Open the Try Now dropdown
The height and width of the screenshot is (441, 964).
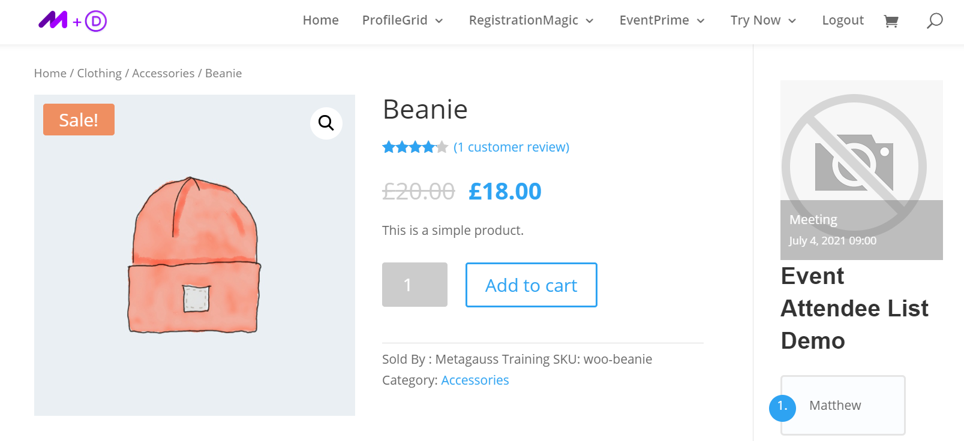763,20
